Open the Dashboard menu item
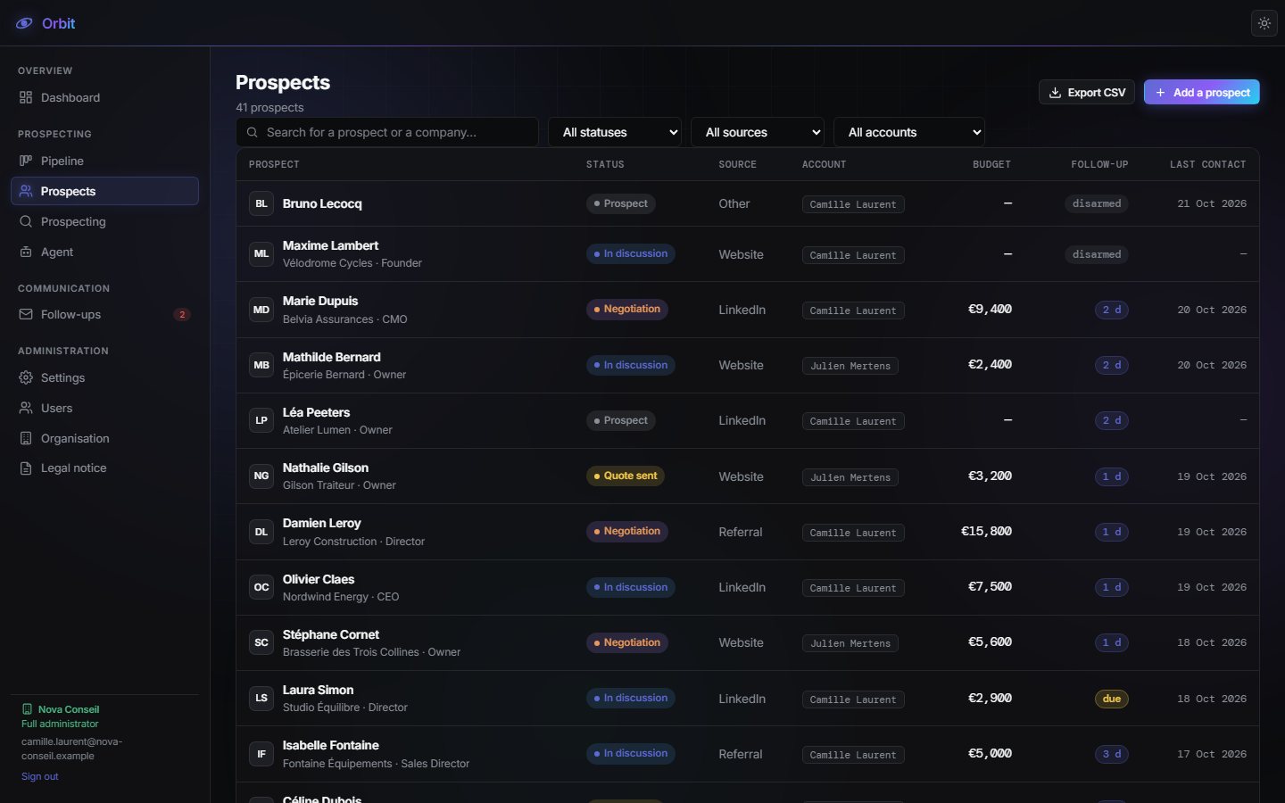The width and height of the screenshot is (1285, 803). (104, 97)
